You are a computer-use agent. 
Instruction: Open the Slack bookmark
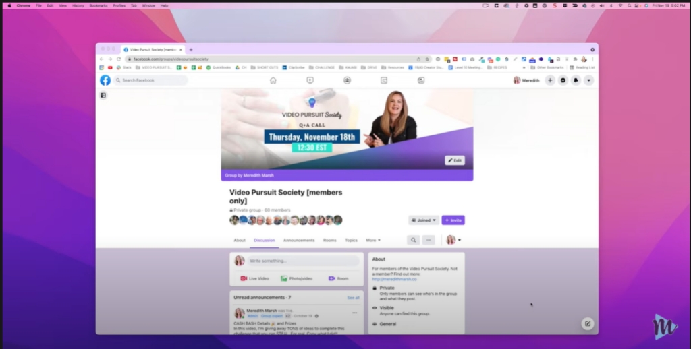(x=124, y=68)
